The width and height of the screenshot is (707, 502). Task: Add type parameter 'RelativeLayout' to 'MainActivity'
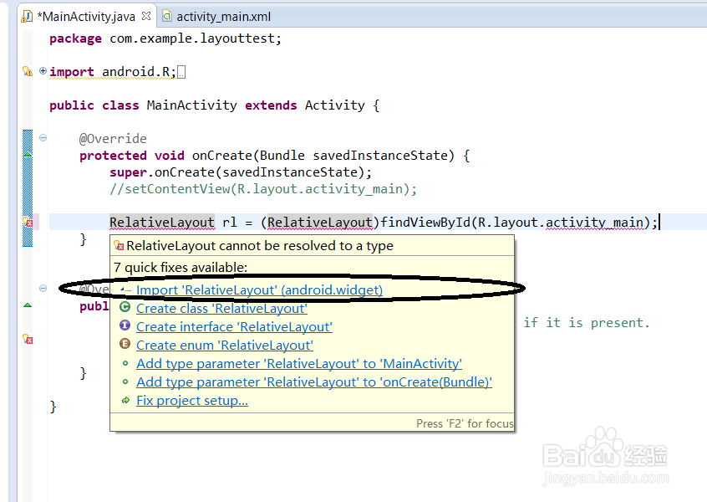coord(299,364)
